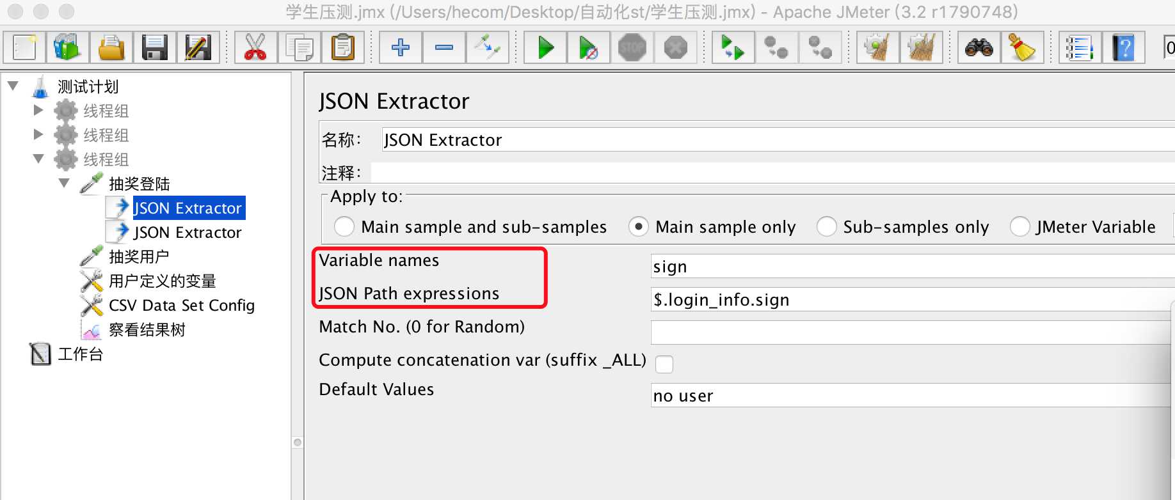Click the 注释 comment field
Screen dimensions: 1175x500
pyautogui.click(x=773, y=173)
